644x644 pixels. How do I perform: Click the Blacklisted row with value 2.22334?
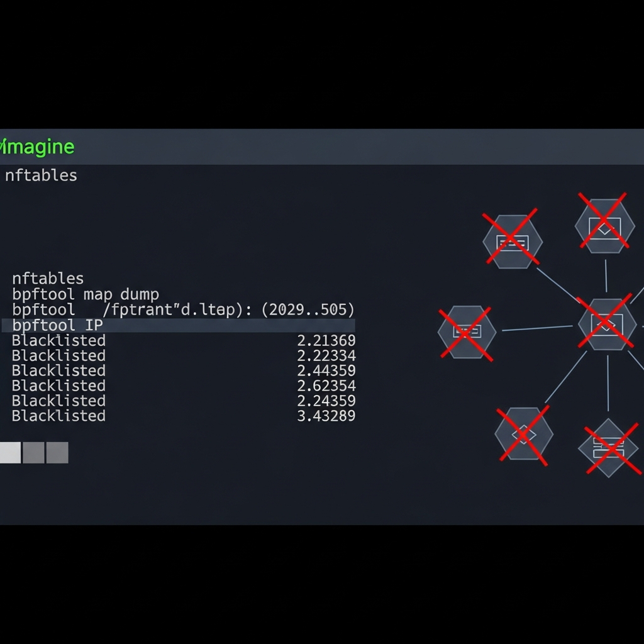(184, 356)
